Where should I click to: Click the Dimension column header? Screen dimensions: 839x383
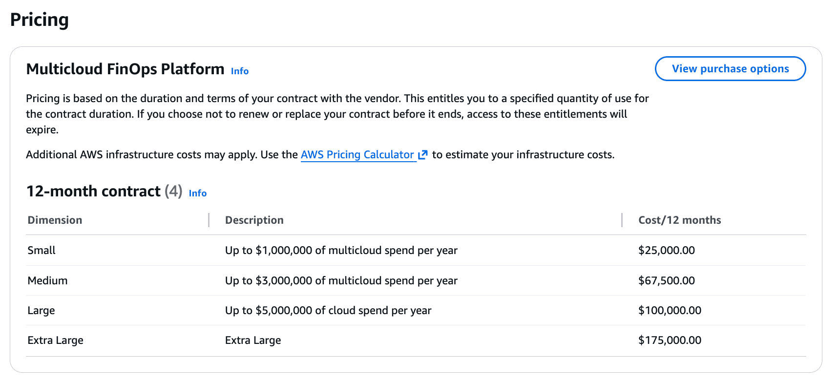click(x=55, y=220)
